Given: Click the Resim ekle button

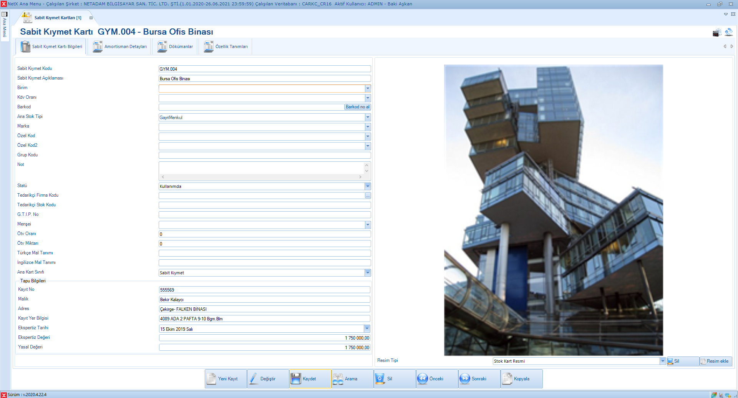Looking at the screenshot, I should (715, 361).
